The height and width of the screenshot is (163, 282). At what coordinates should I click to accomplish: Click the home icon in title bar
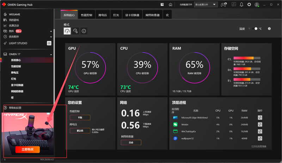point(171,5)
